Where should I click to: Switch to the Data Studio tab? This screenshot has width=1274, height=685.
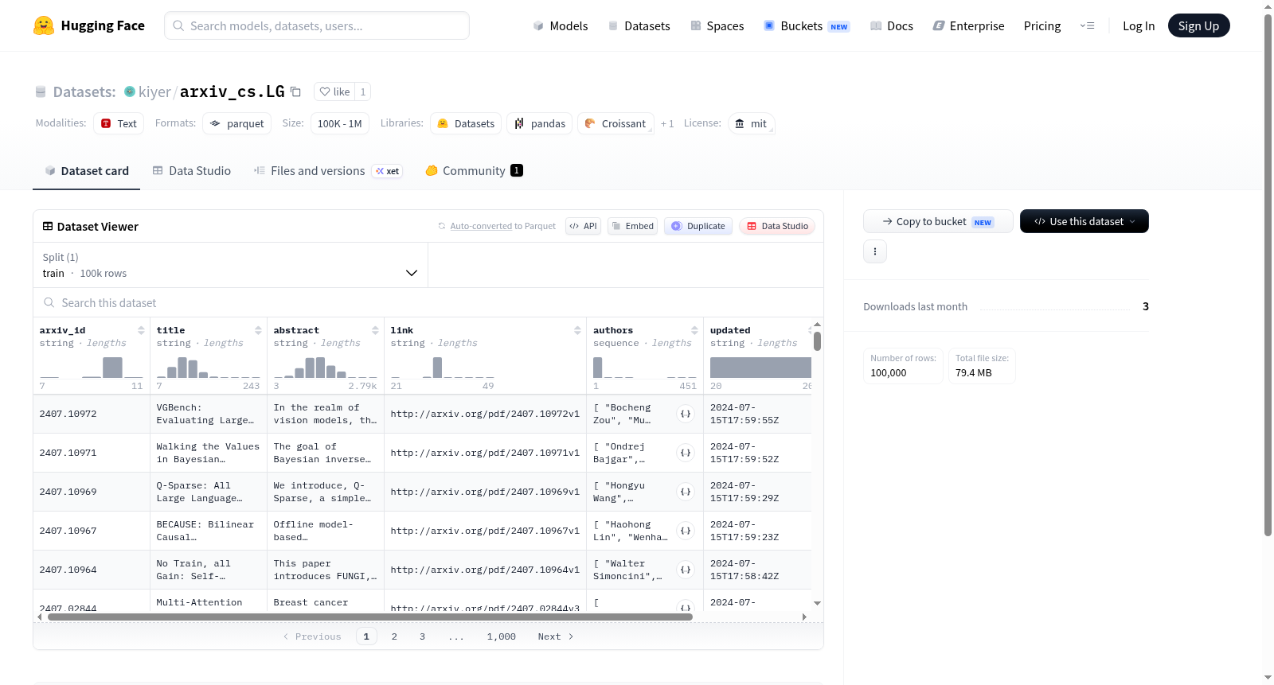[191, 170]
